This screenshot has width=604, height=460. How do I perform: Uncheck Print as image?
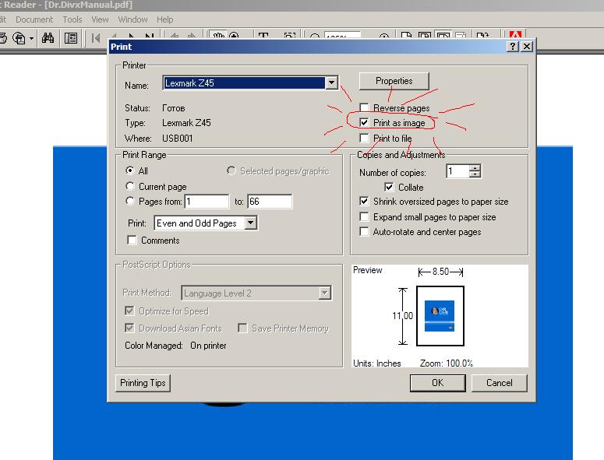[364, 122]
